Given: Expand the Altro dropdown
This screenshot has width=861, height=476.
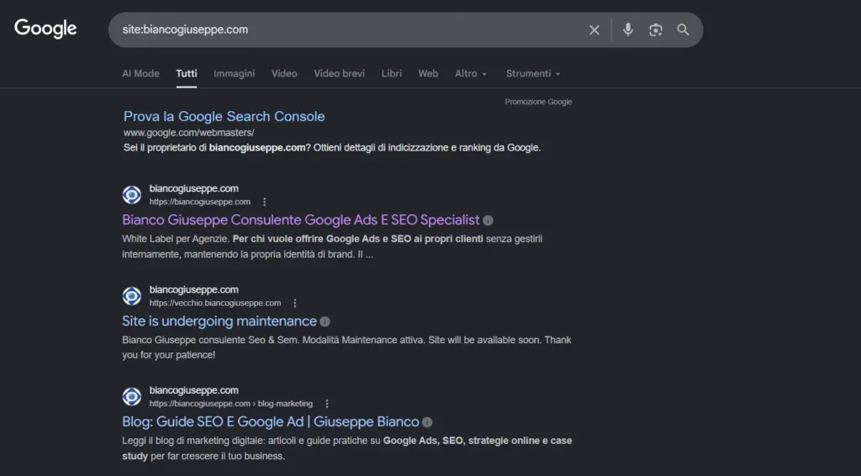Looking at the screenshot, I should click(471, 73).
